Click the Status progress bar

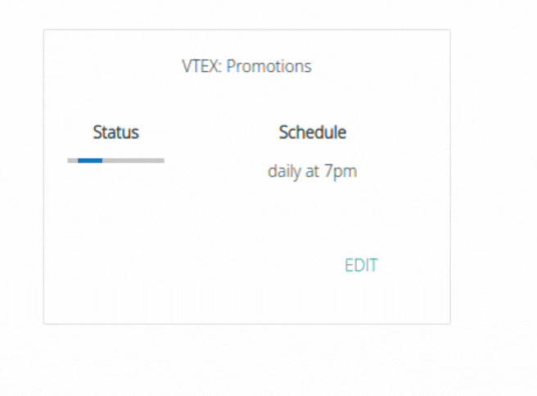click(115, 160)
